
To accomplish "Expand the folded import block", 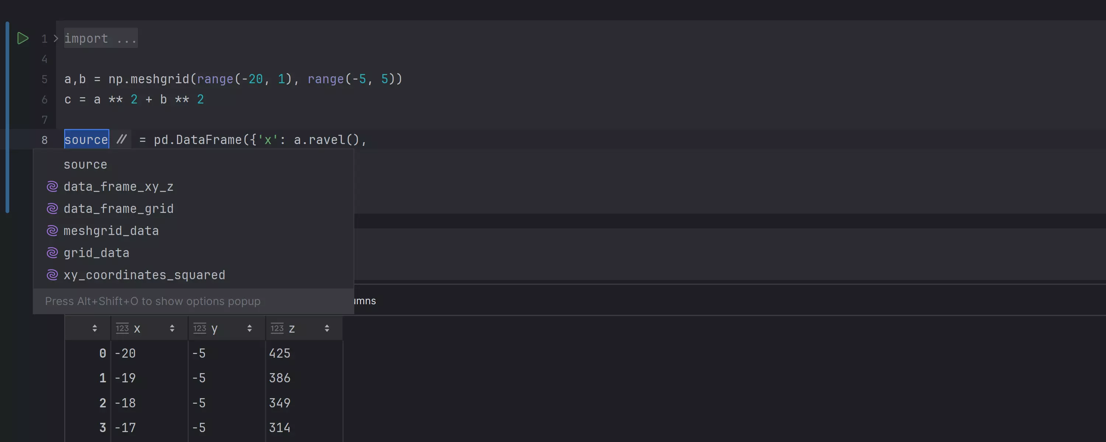I will pos(56,38).
